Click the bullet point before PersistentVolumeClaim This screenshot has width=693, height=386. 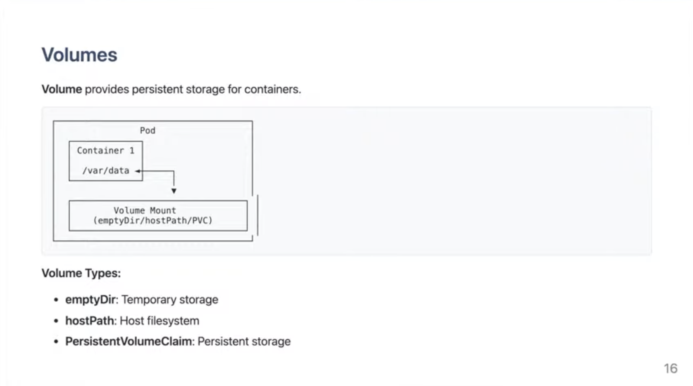[x=56, y=342]
